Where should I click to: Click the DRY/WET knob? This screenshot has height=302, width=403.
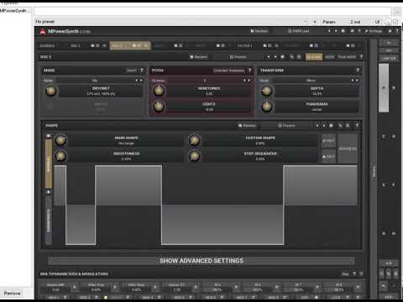click(50, 91)
